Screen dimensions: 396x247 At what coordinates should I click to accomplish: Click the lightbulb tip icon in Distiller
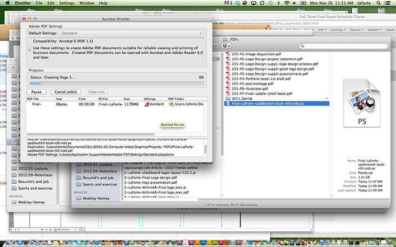click(x=30, y=48)
